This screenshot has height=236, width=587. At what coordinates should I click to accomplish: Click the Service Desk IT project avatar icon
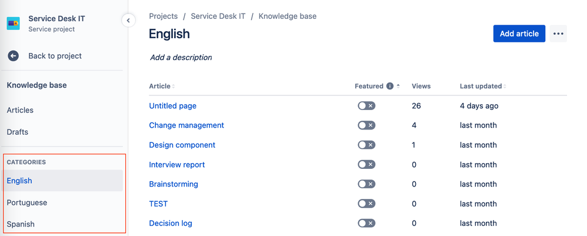click(x=13, y=24)
